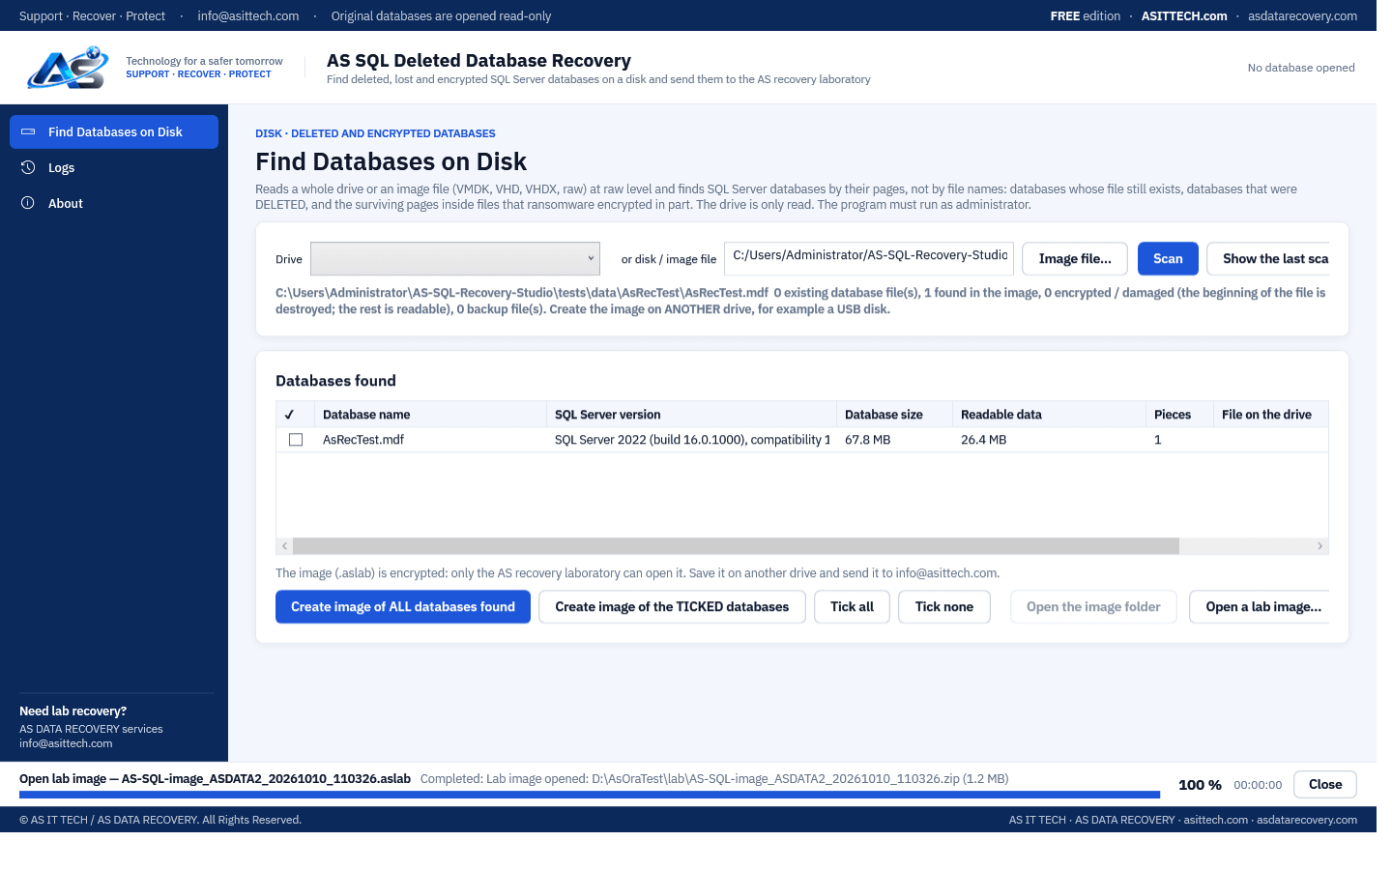Click the table scroll right arrow
This screenshot has width=1392, height=870.
pos(1320,546)
